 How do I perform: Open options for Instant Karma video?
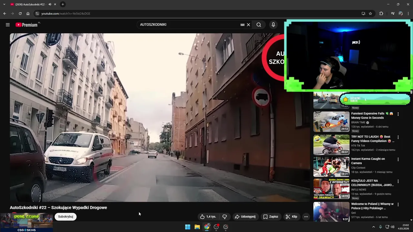point(398,159)
